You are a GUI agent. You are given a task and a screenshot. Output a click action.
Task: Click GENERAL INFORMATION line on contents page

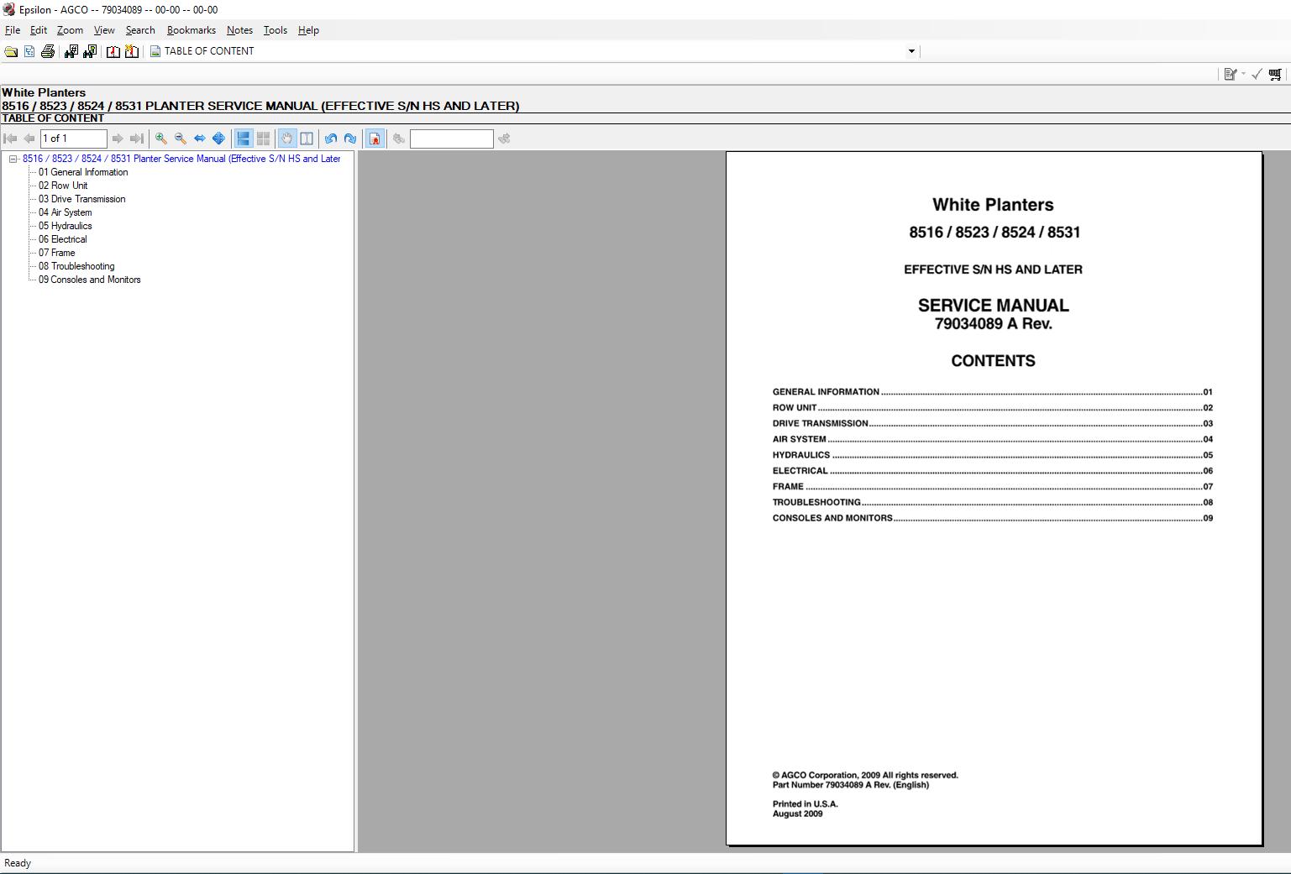tap(993, 392)
